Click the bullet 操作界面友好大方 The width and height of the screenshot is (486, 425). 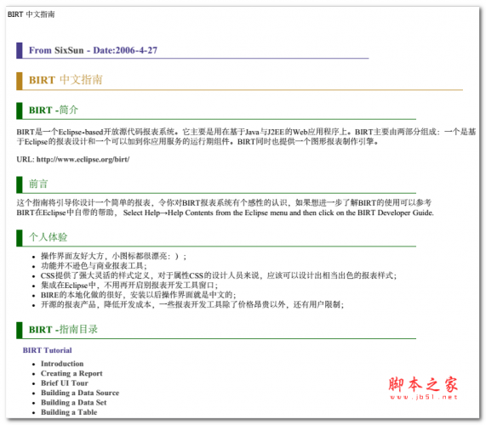pos(113,256)
